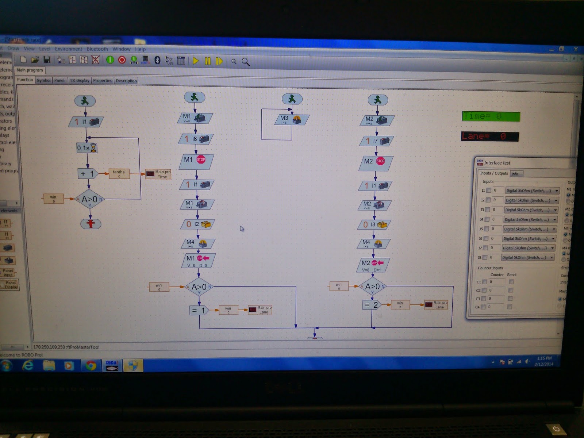
Task: Open the I6 input type dropdown
Action: tap(529, 239)
